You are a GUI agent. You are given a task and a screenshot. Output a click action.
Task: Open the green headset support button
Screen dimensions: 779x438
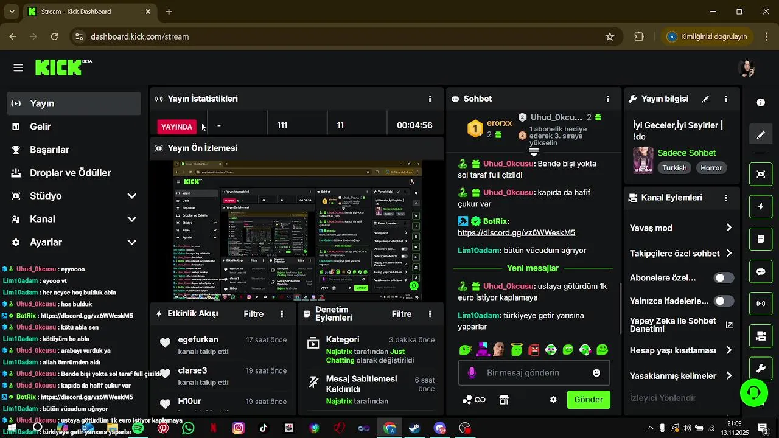coord(754,392)
